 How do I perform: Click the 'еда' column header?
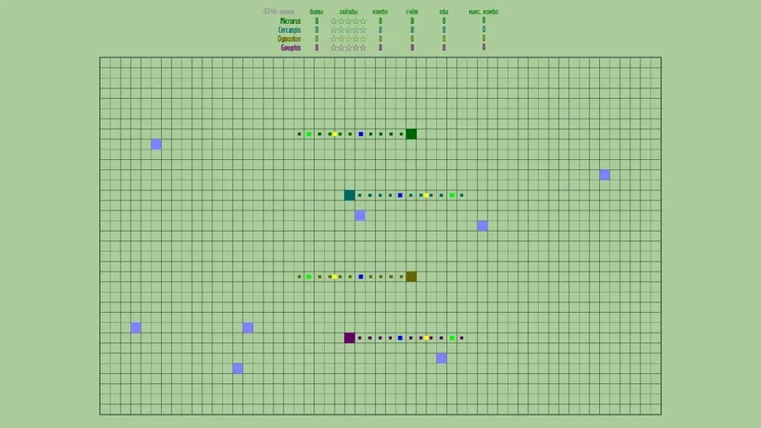tap(443, 11)
